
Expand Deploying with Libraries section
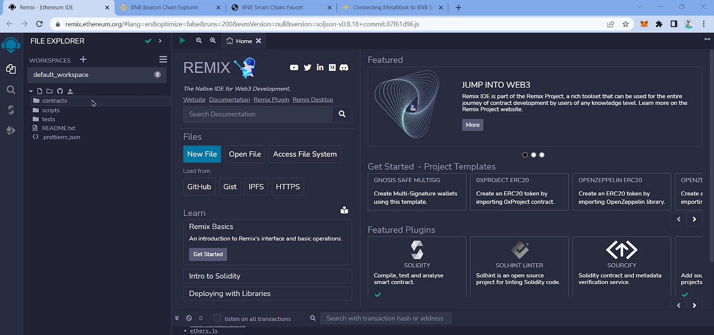coord(267,293)
